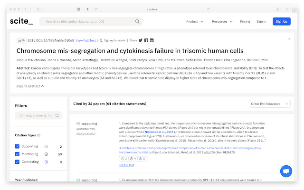Open the Order By: Relevance dropdown
The image size is (304, 190).
pos(270,104)
